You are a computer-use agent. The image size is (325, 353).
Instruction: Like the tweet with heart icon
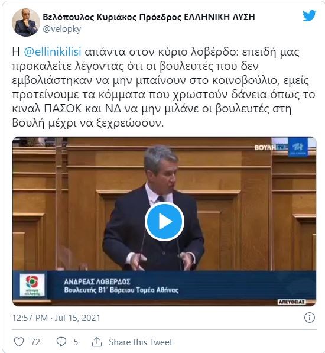(19, 342)
